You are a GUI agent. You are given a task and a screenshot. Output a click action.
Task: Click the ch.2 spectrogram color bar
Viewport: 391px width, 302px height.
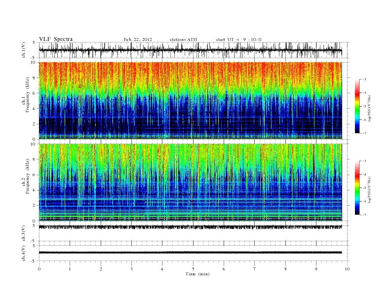pyautogui.click(x=357, y=188)
